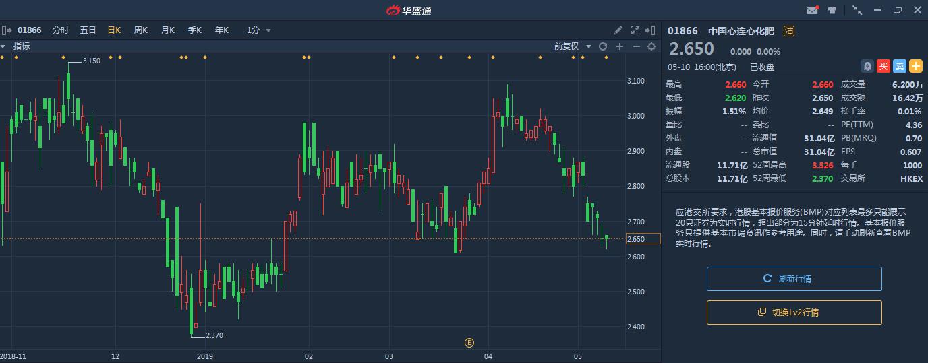Screen dimensions: 928x363
Task: Open chart settings gear
Action: (x=651, y=46)
